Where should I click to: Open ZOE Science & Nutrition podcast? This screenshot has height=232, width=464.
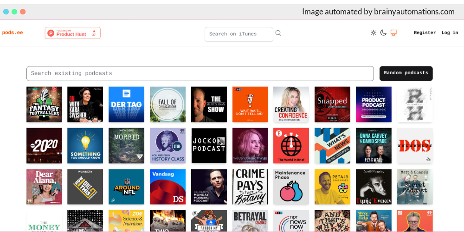point(126,221)
